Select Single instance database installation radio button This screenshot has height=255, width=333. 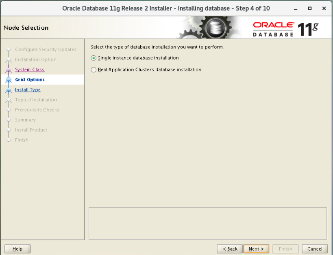[x=94, y=58]
